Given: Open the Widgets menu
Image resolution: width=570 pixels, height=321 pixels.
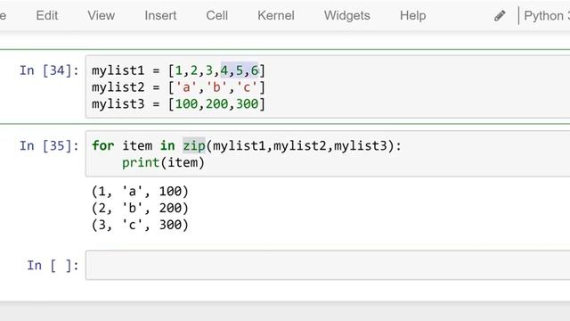Looking at the screenshot, I should click(x=347, y=16).
